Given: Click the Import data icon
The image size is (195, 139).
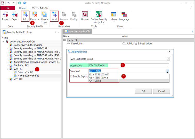Looking at the screenshot, I should click(6, 16).
